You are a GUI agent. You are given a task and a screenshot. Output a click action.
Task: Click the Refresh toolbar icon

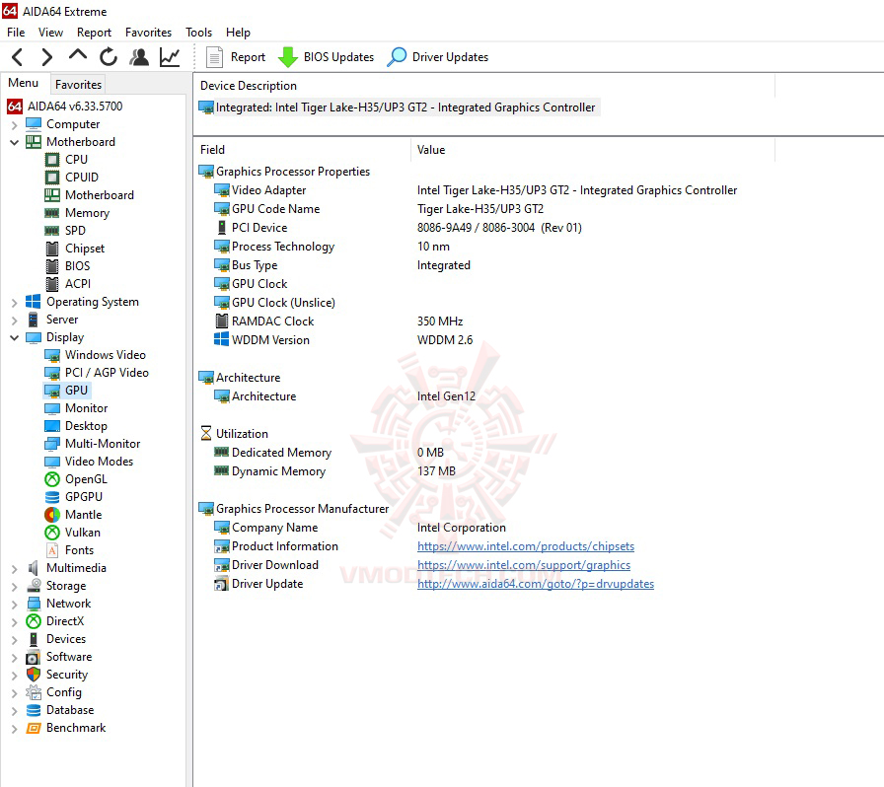coord(109,57)
